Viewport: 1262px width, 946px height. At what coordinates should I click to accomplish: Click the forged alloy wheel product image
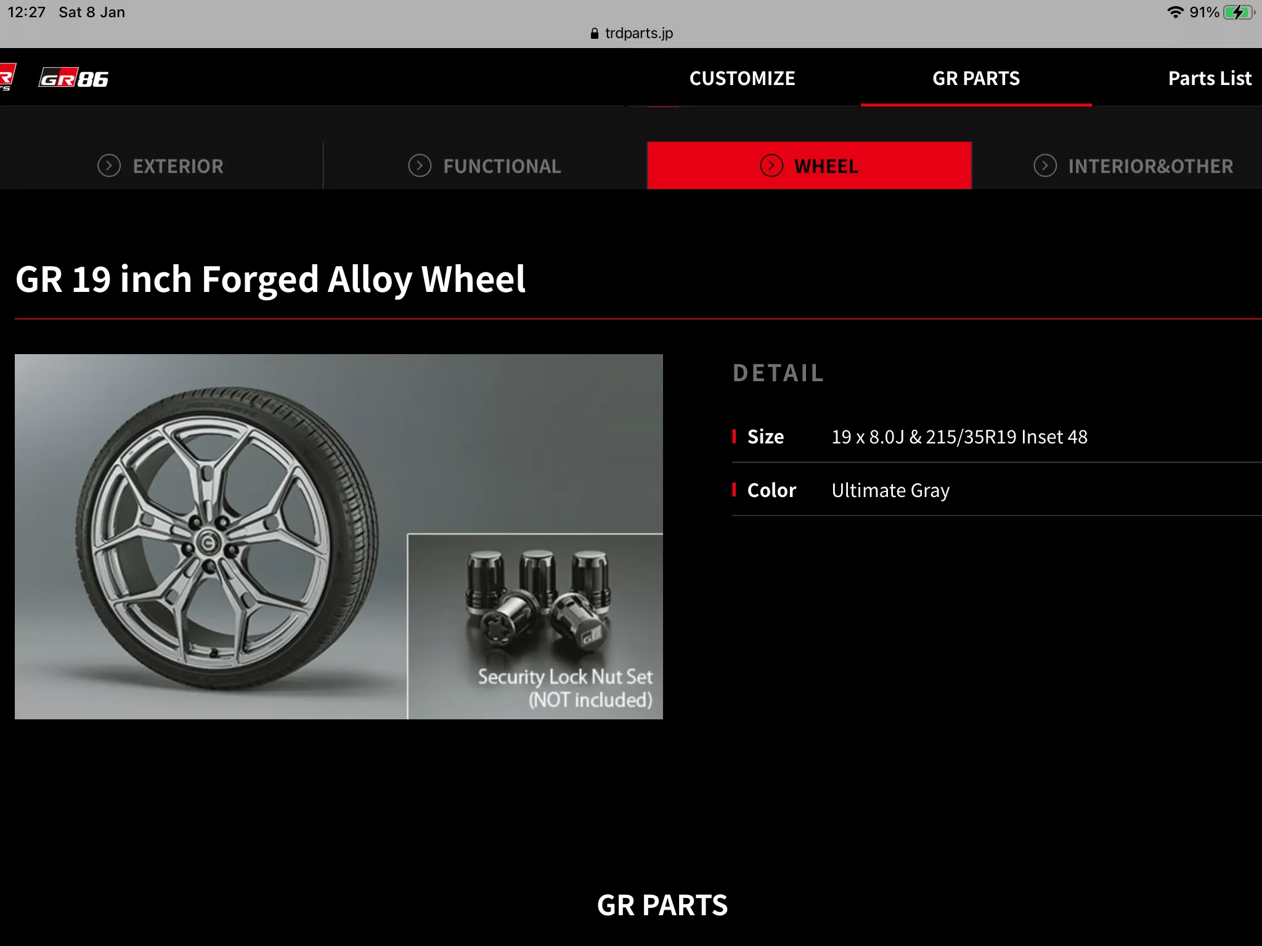246,536
